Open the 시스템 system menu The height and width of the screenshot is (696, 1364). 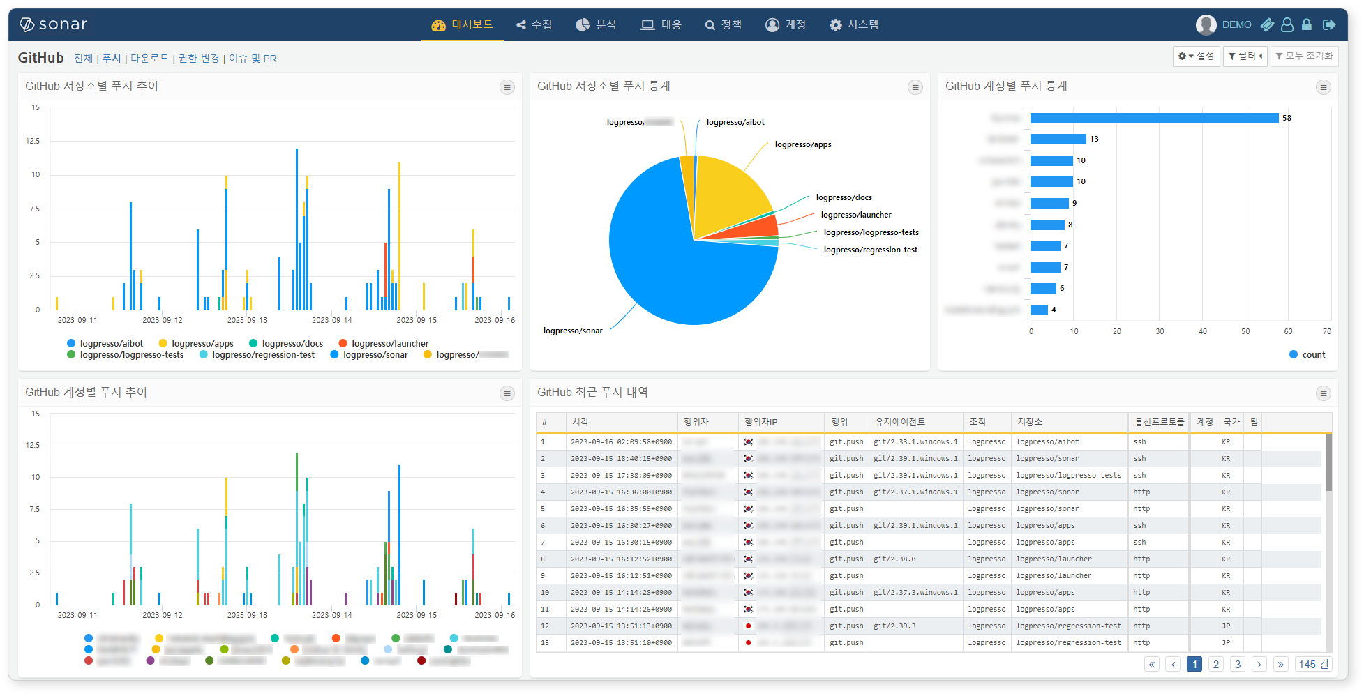[x=854, y=24]
